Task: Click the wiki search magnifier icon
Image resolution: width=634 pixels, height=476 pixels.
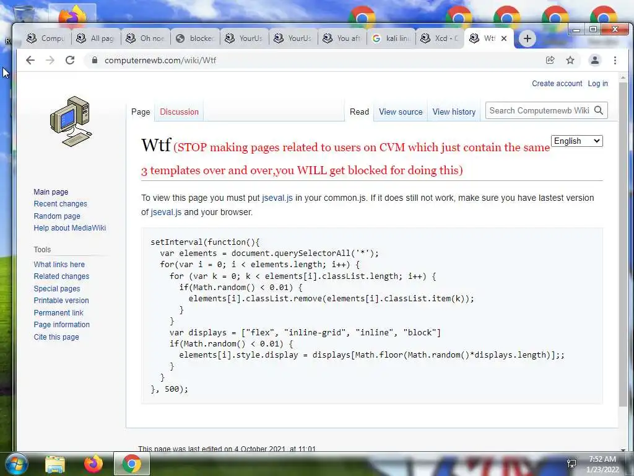Action: click(x=599, y=110)
